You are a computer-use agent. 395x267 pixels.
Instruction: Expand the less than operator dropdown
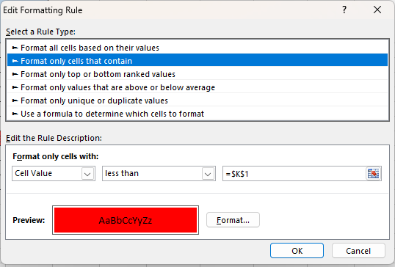click(208, 174)
